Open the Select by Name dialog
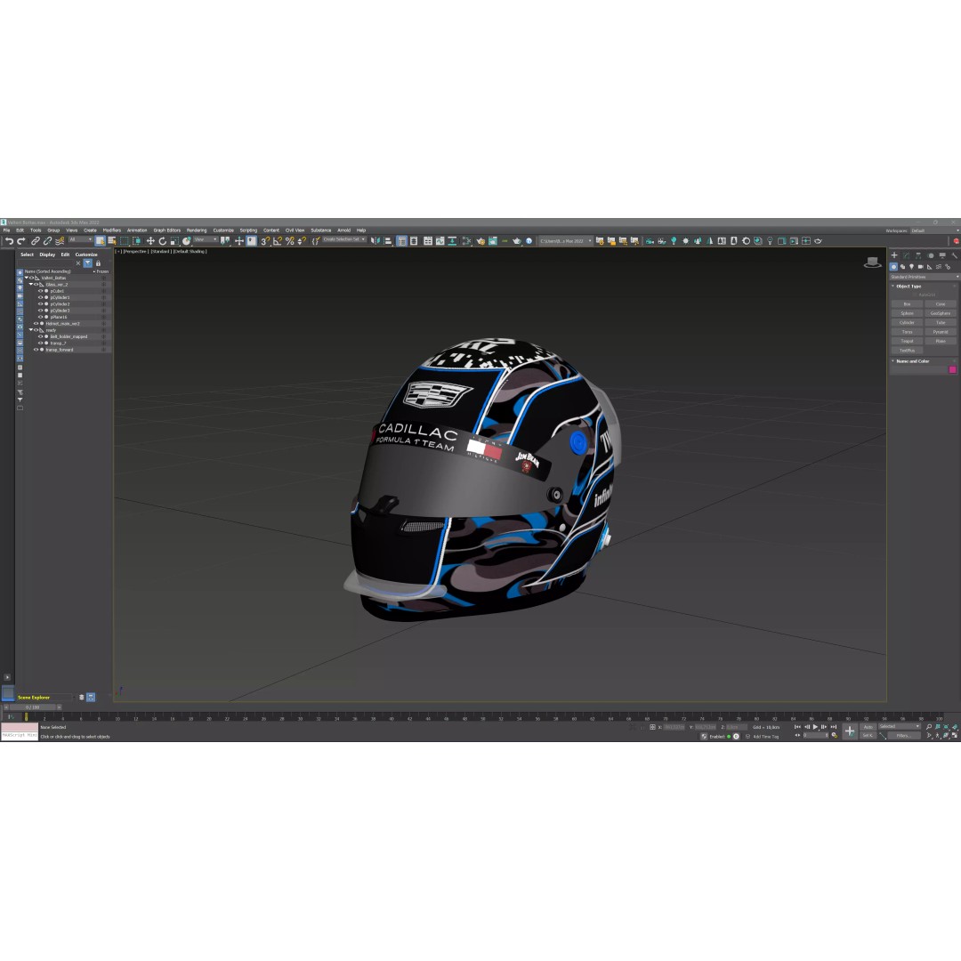Screen dimensions: 961x961 (x=111, y=241)
